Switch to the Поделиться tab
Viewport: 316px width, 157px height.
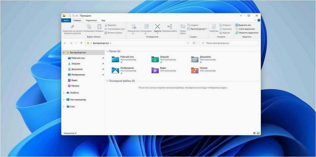[91, 20]
